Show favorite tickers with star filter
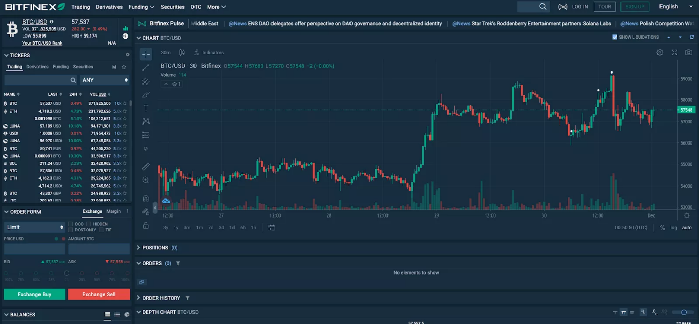Image resolution: width=699 pixels, height=324 pixels. 124,67
